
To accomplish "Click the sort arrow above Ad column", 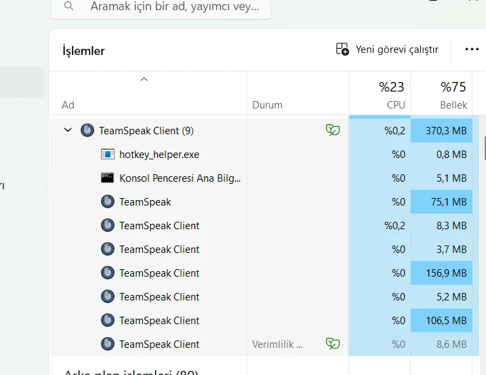I will click(144, 79).
